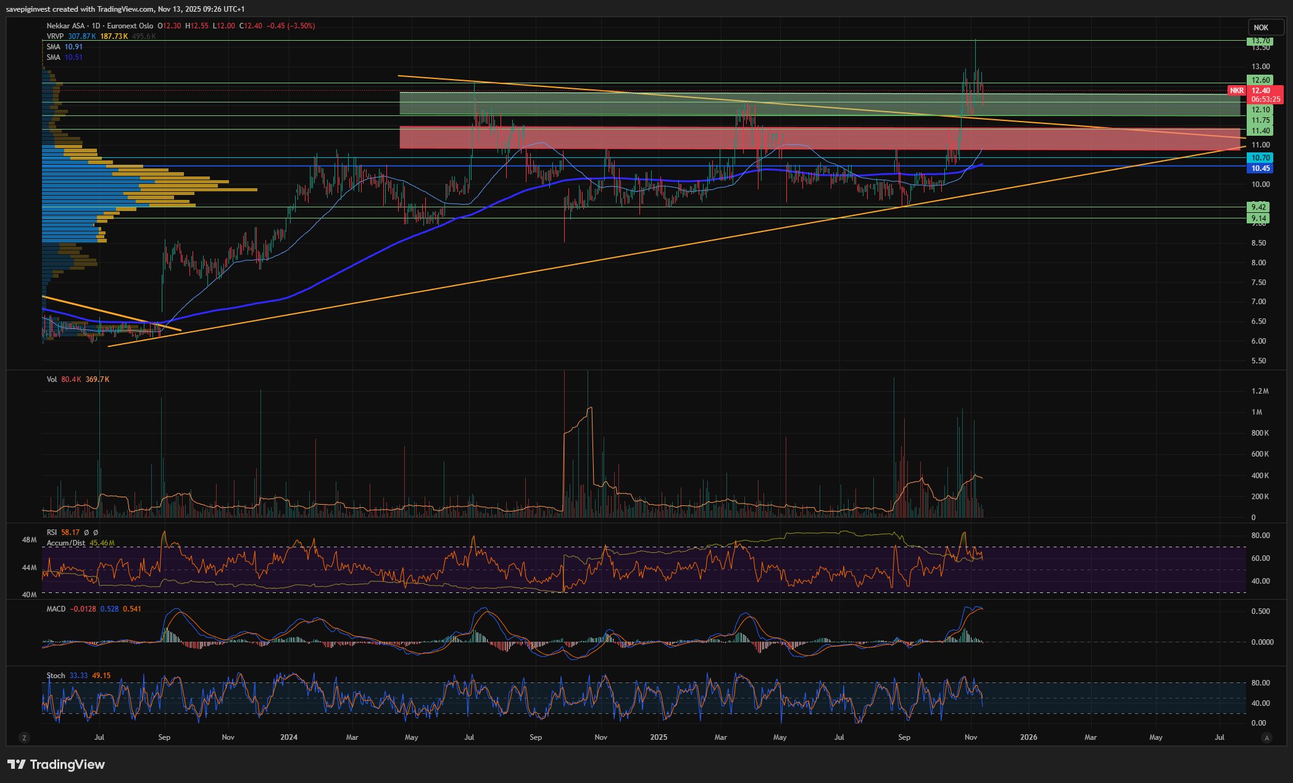1293x783 pixels.
Task: Click the TradingView logo at bottom left
Action: click(56, 764)
